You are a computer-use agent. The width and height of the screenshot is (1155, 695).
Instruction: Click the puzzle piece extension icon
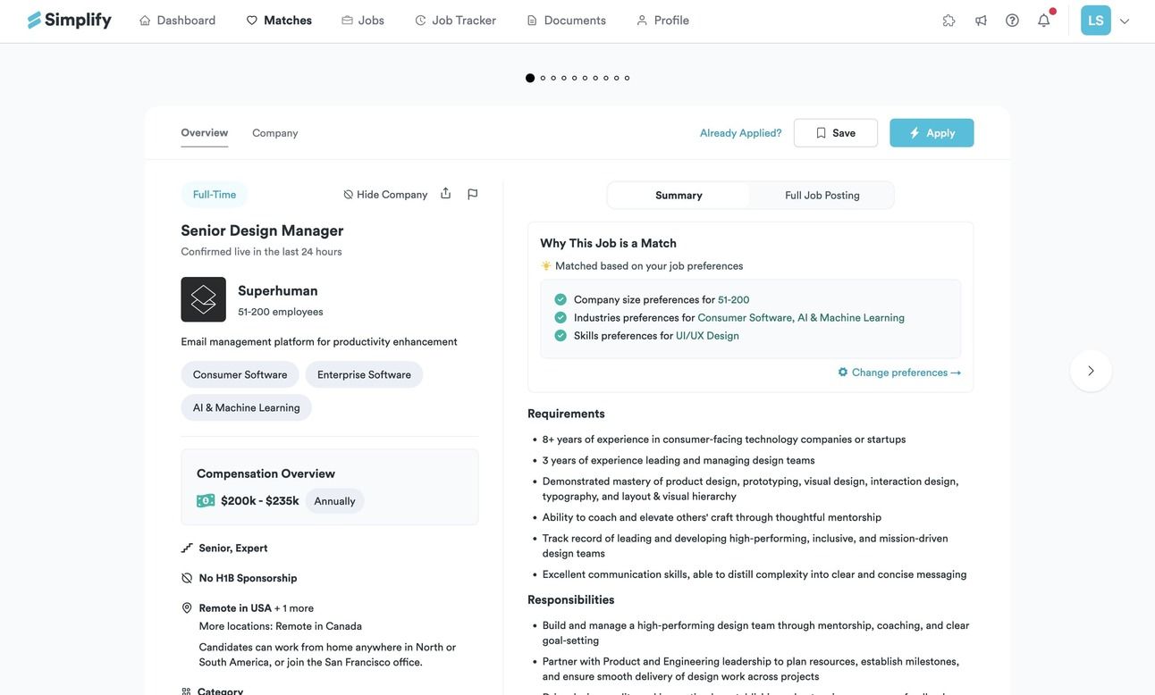point(949,21)
